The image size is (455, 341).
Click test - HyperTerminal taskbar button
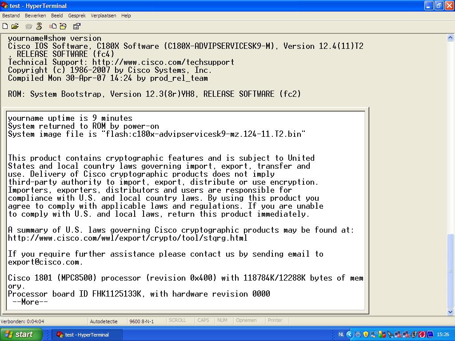[87, 334]
